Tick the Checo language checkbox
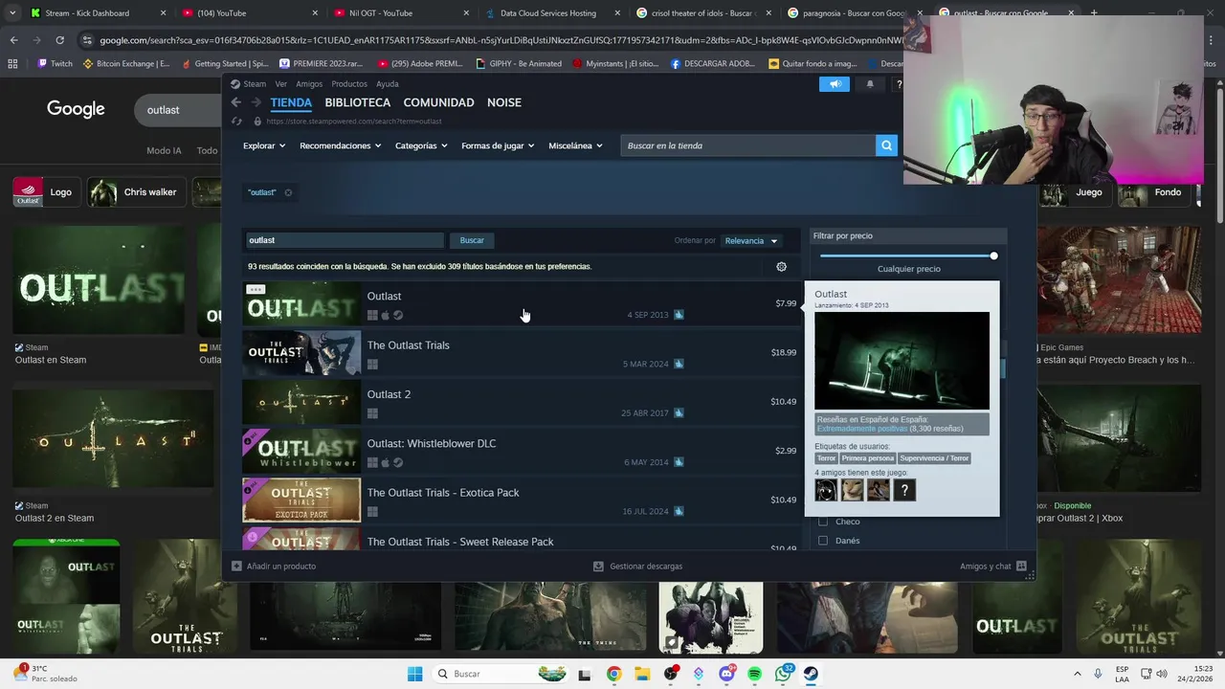This screenshot has width=1225, height=689. click(x=823, y=522)
